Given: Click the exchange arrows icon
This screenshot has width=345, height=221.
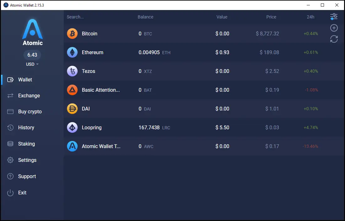Looking at the screenshot, I should [x=10, y=95].
